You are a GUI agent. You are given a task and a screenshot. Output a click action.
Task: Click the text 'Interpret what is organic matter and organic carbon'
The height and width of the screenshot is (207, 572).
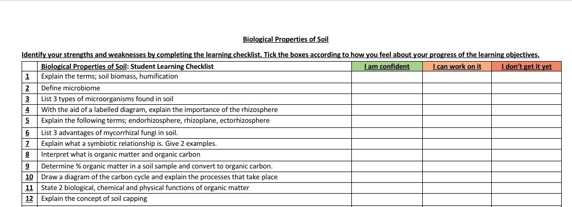pos(120,155)
